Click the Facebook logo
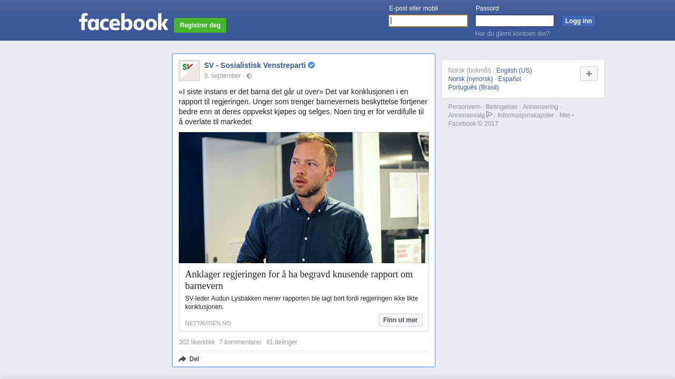The height and width of the screenshot is (379, 675). click(x=124, y=22)
